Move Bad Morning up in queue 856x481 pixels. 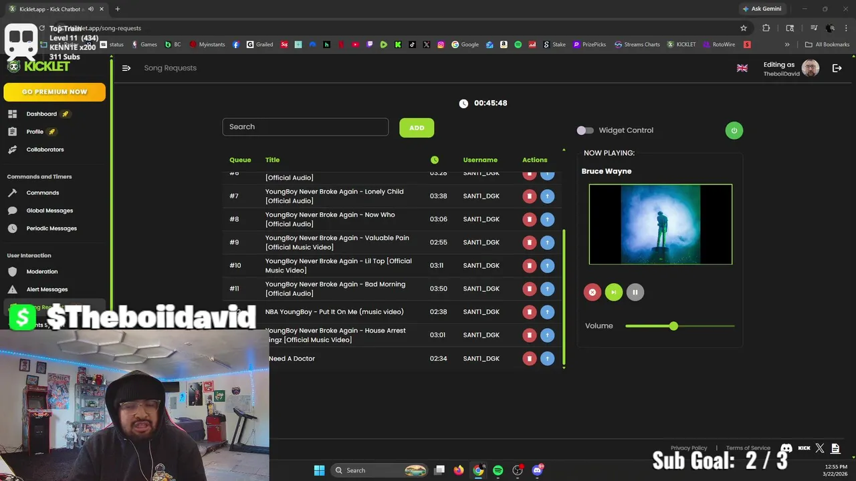coord(547,289)
